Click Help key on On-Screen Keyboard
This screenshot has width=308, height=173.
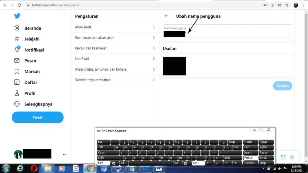click(266, 163)
